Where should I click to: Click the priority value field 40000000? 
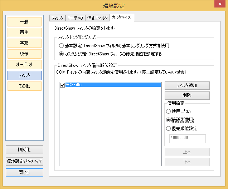pyautogui.click(x=188, y=139)
